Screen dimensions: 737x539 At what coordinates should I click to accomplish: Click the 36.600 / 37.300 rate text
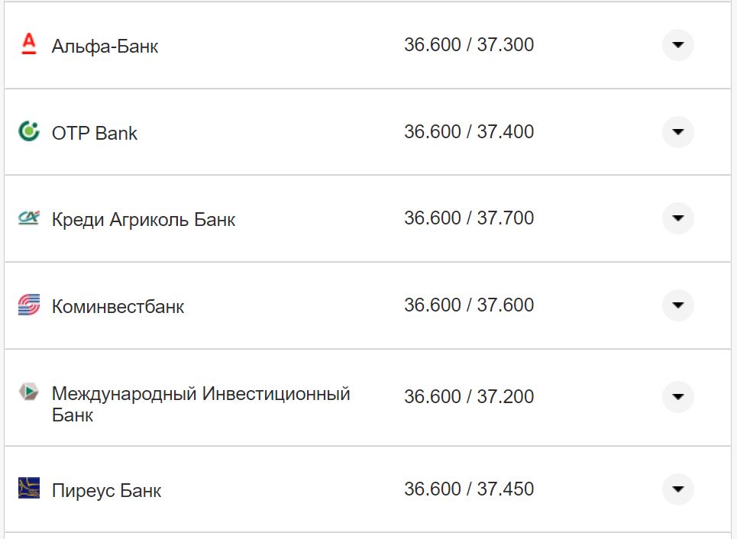[470, 44]
